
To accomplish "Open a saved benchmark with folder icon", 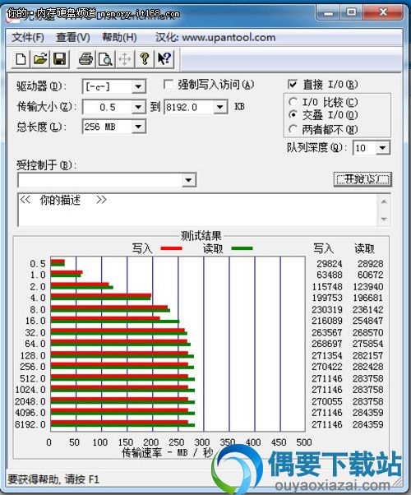I will click(40, 58).
